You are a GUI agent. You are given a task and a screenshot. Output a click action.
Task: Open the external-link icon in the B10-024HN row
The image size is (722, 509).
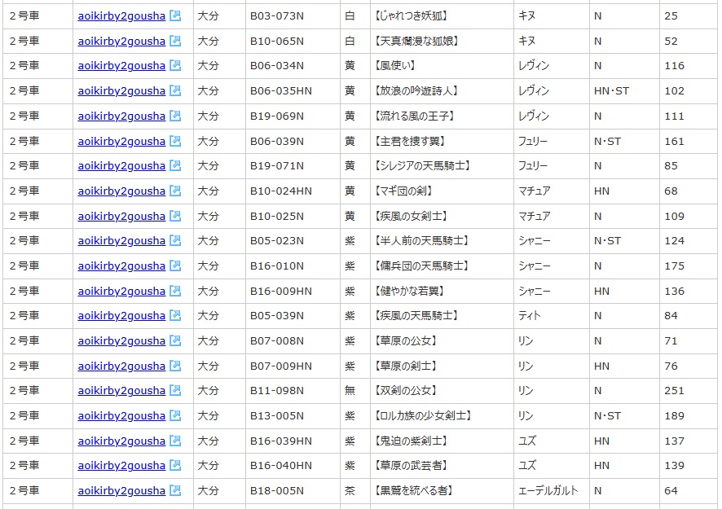[x=175, y=191]
